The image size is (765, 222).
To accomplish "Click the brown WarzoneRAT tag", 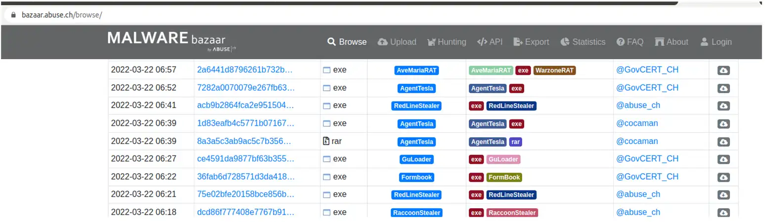I will coord(555,71).
